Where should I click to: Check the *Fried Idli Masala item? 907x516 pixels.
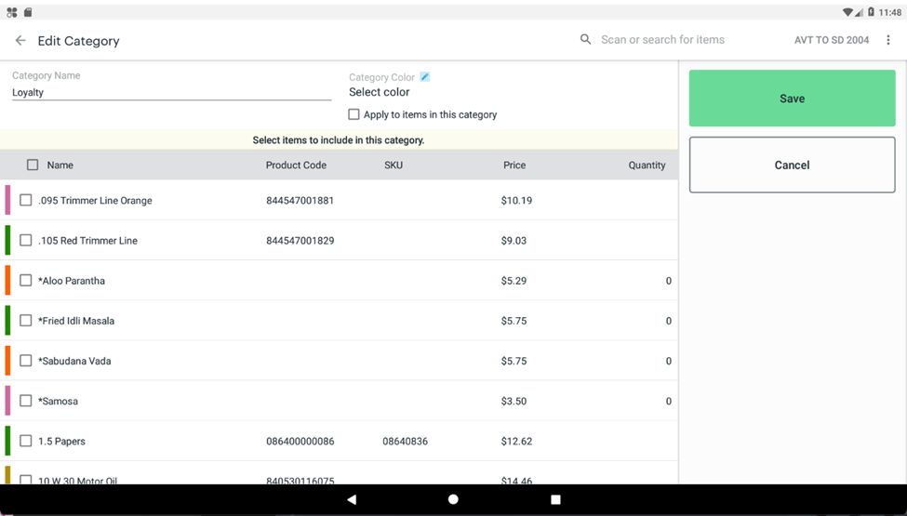click(x=25, y=320)
